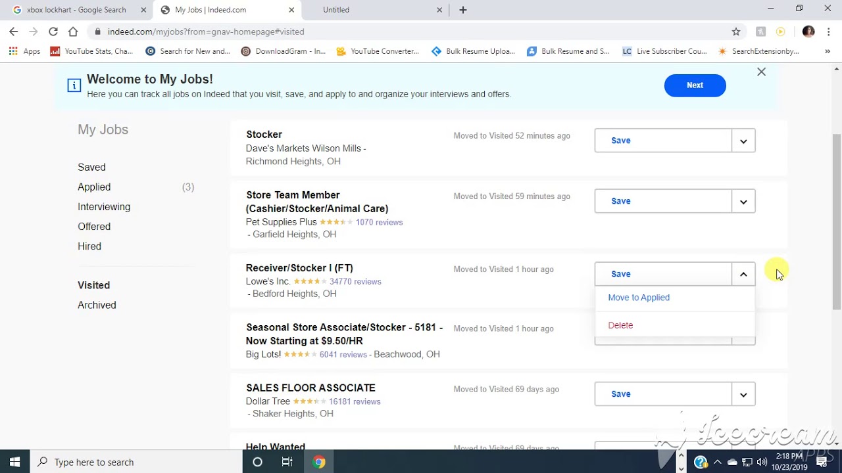Open Bulk Resume Uploa... bookmark
The height and width of the screenshot is (473, 842).
[x=474, y=51]
